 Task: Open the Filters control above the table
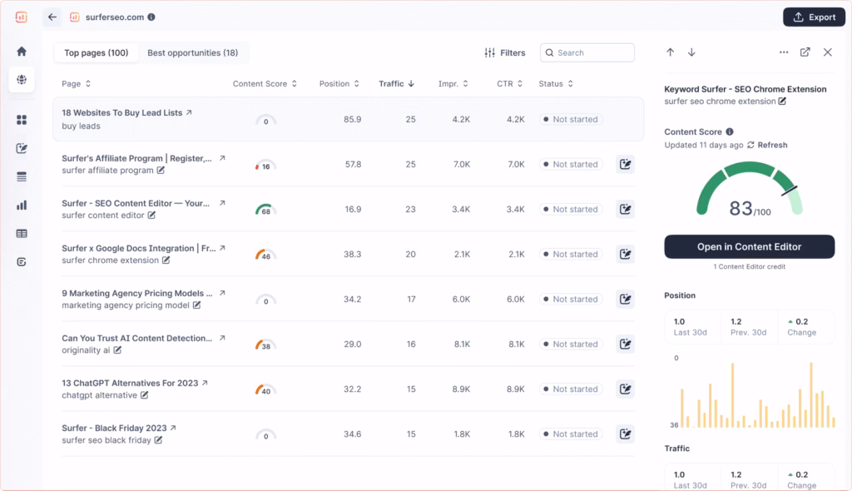point(505,52)
